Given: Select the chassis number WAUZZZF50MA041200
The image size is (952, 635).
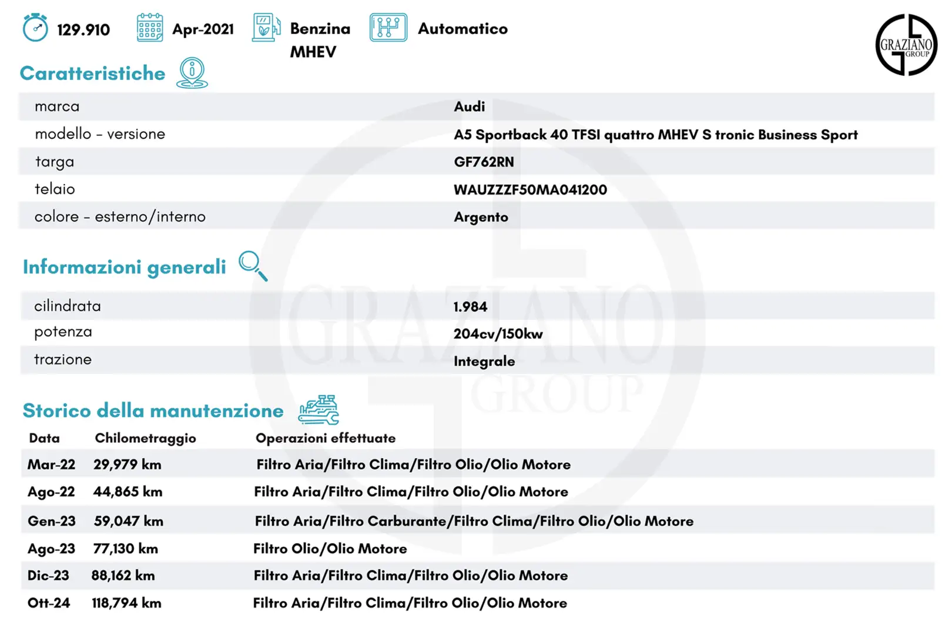Looking at the screenshot, I should coord(530,189).
